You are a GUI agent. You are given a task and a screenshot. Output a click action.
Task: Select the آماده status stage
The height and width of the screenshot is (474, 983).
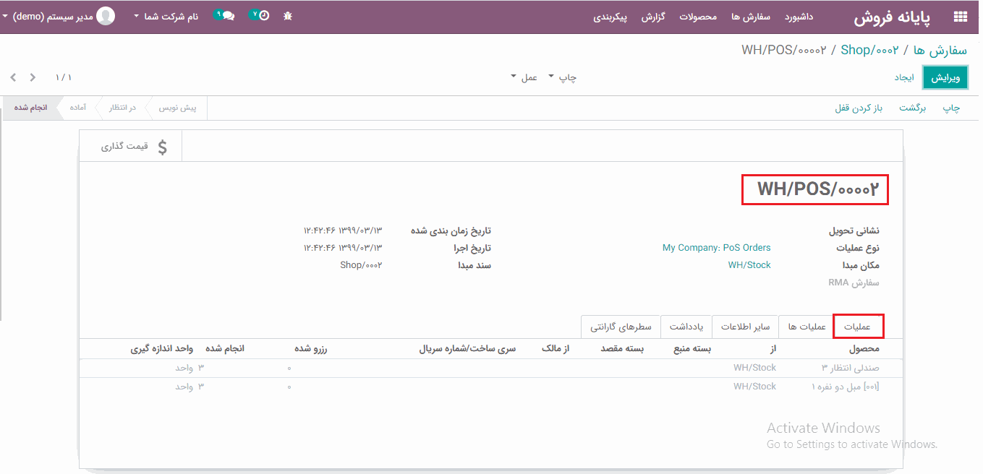pyautogui.click(x=77, y=108)
